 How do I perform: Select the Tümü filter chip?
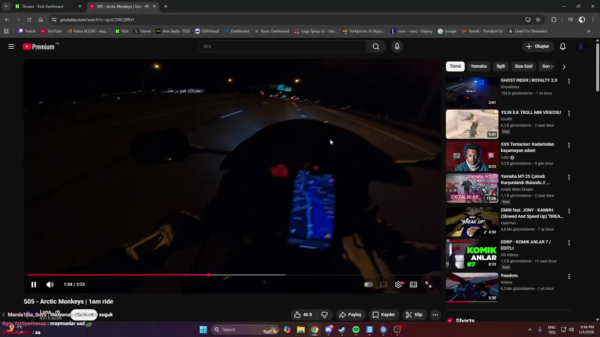pyautogui.click(x=455, y=66)
